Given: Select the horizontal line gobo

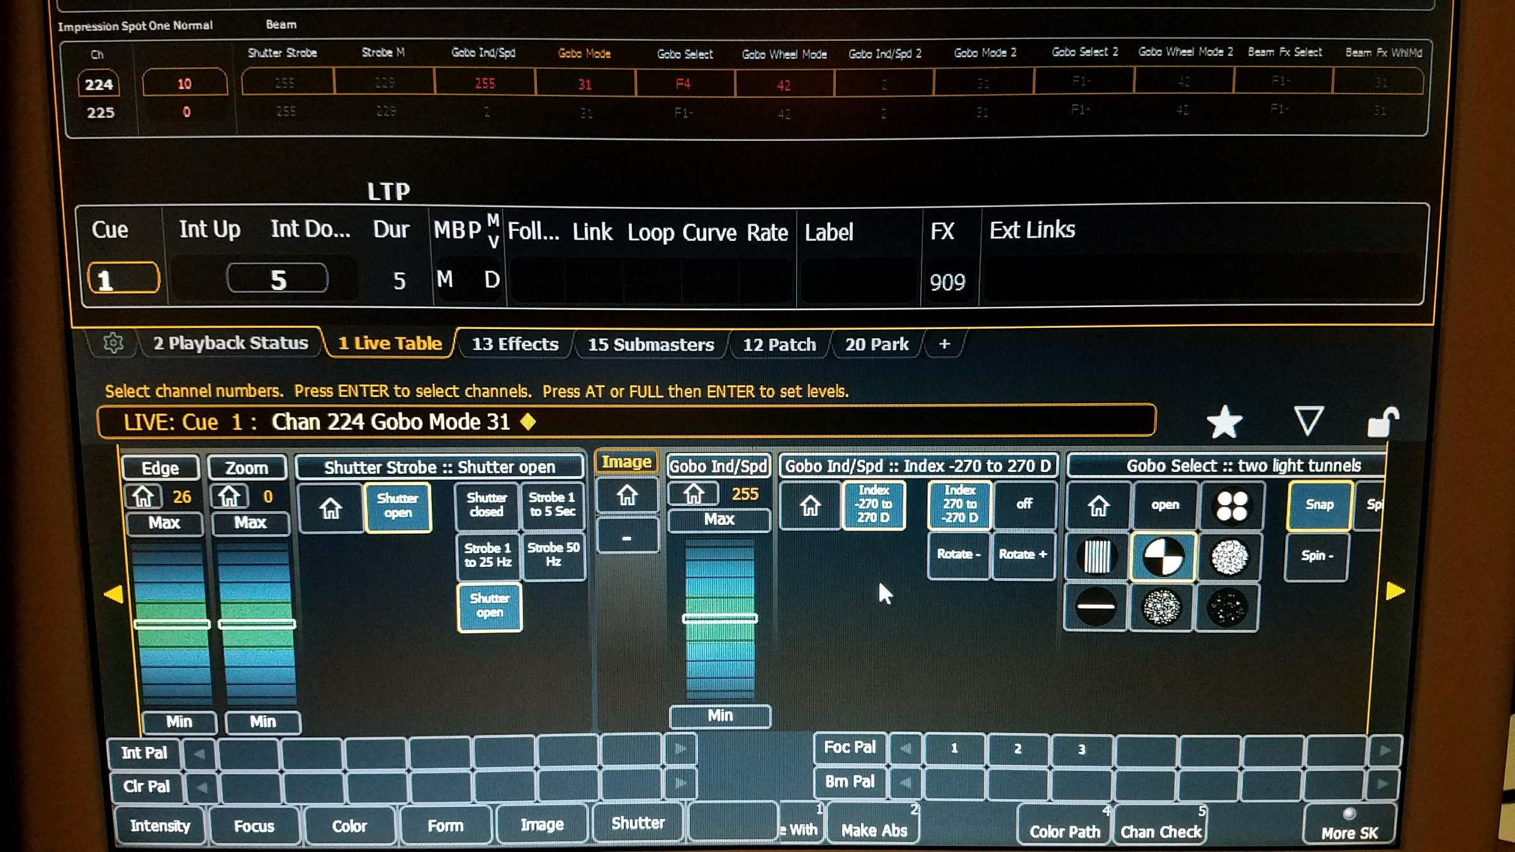Looking at the screenshot, I should pos(1096,607).
